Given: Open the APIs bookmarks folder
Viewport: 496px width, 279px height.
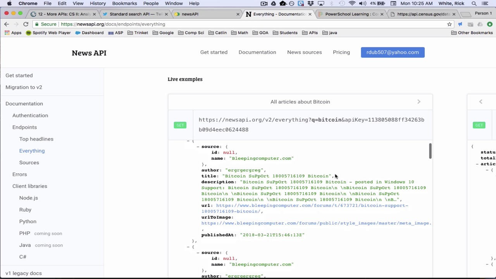Looking at the screenshot, I should coord(310,33).
